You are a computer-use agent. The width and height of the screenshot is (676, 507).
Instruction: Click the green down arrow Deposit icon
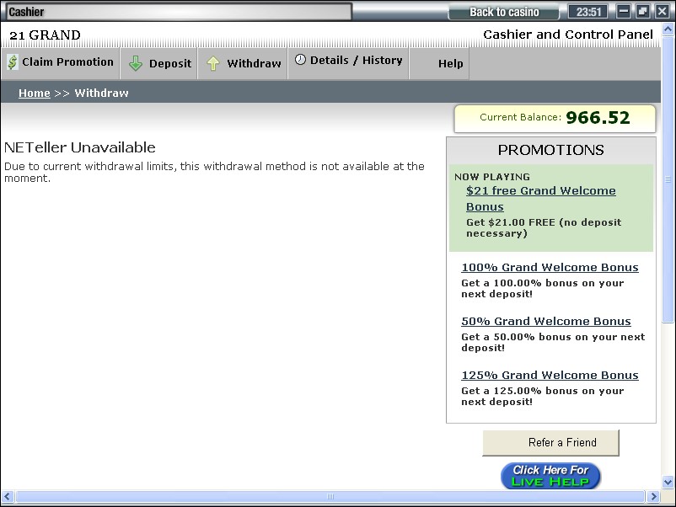pos(136,63)
